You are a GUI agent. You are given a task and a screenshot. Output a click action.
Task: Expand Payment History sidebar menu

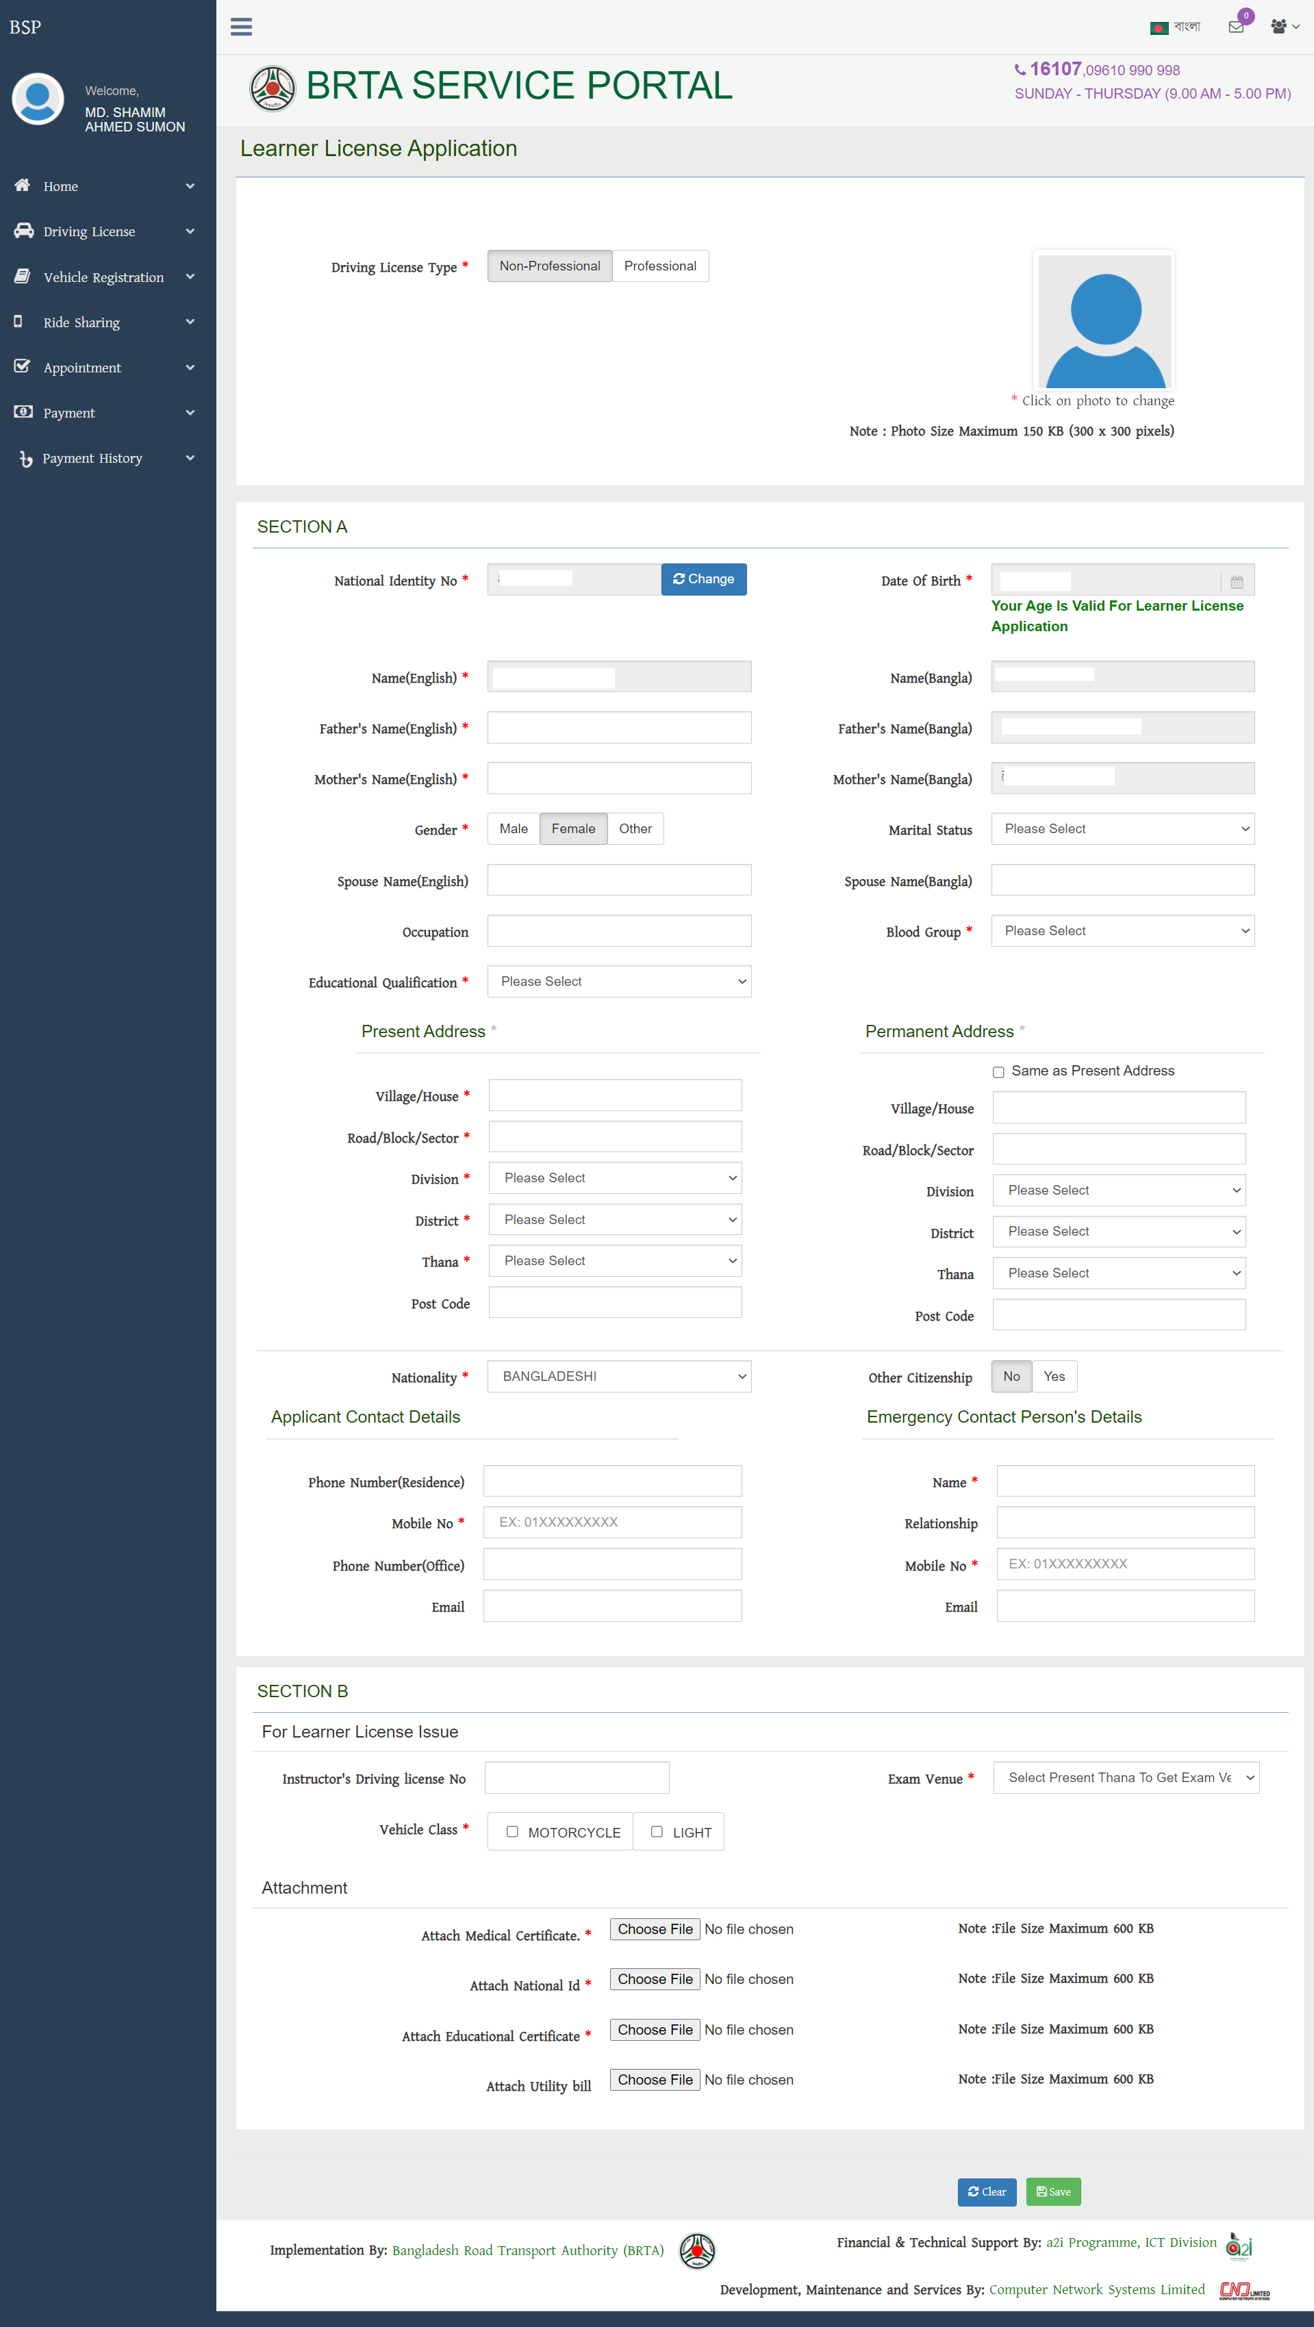tap(190, 458)
